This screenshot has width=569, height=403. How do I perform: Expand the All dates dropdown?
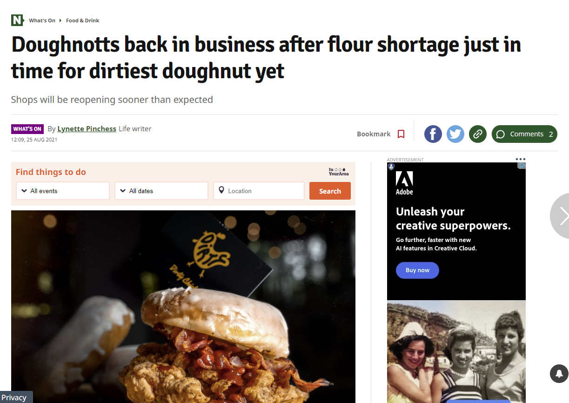(x=161, y=191)
